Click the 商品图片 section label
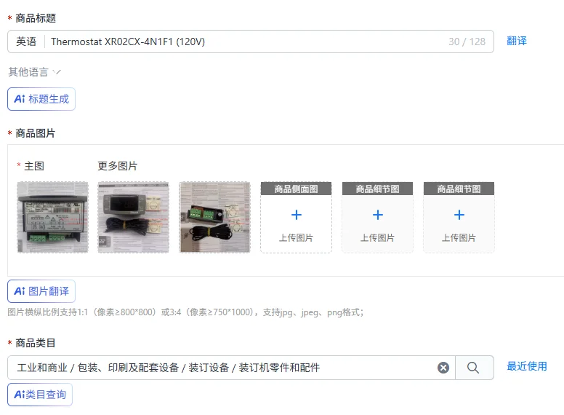 coord(35,133)
